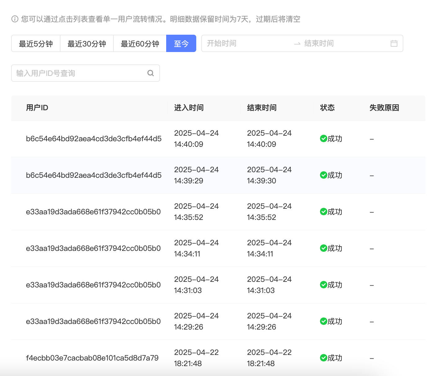This screenshot has width=439, height=376.
Task: Select the 最近5分钟 time filter
Action: click(36, 43)
